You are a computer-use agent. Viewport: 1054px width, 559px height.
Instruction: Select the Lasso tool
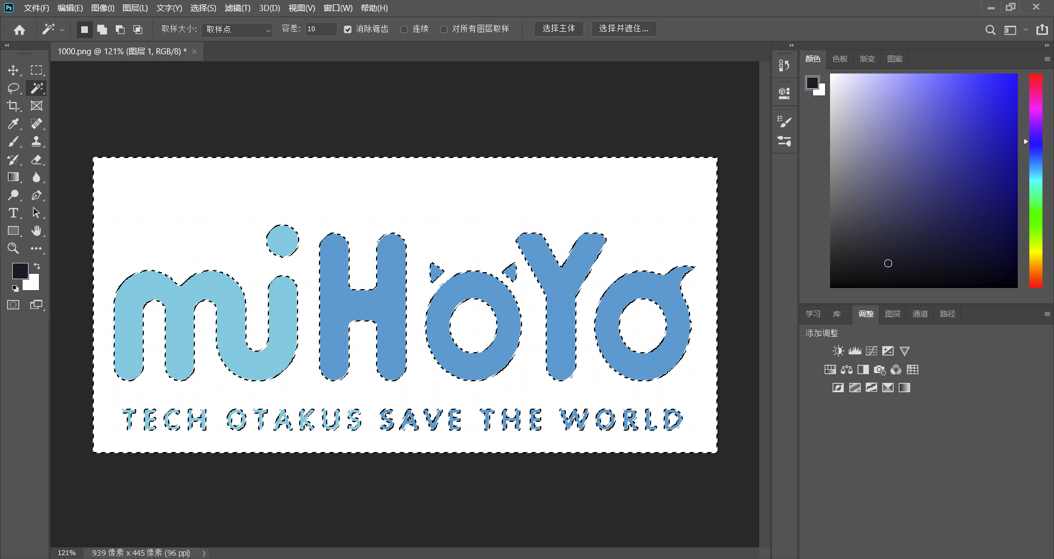point(13,88)
